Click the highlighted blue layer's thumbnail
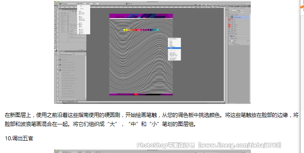The width and height of the screenshot is (304, 153). coord(231,17)
